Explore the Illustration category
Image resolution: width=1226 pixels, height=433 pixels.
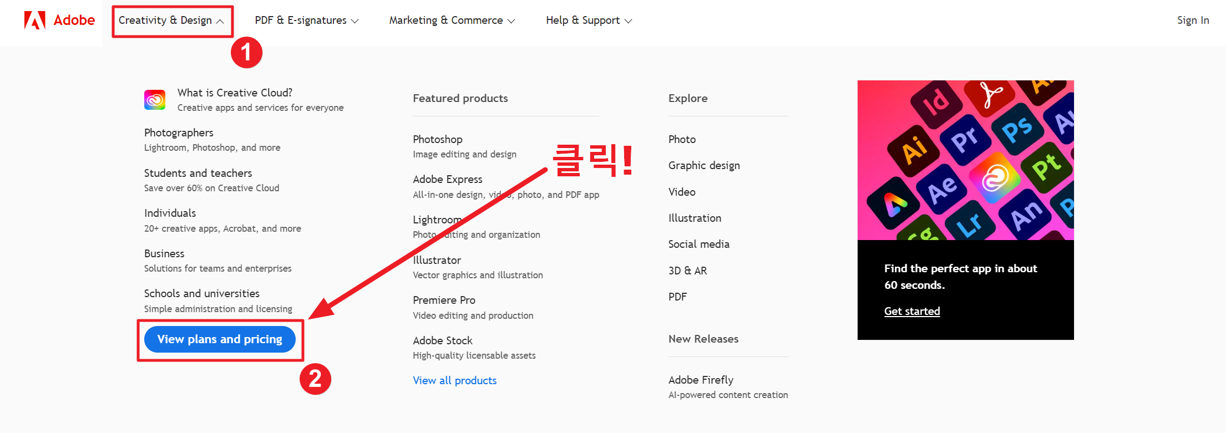coord(695,218)
